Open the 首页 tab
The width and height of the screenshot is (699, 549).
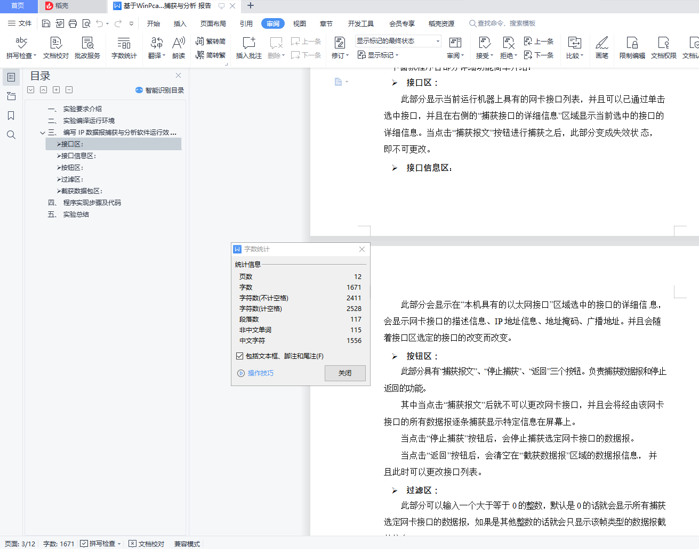(19, 6)
